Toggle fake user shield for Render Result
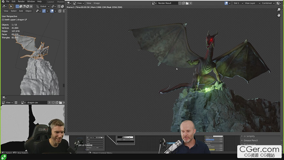The width and height of the screenshot is (284, 160). coord(180,3)
